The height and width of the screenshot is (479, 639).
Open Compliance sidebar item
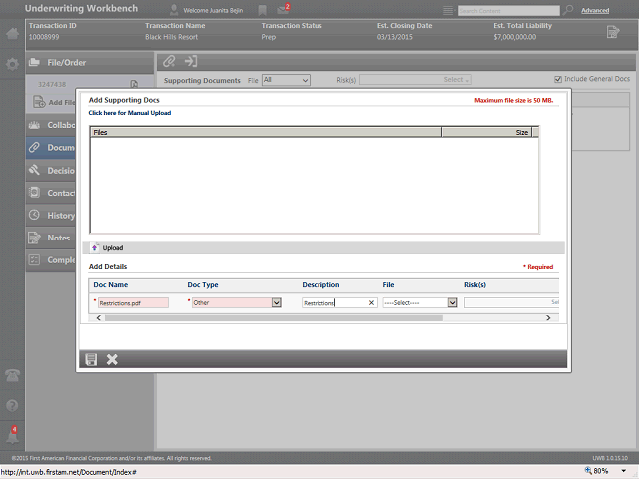(51, 259)
